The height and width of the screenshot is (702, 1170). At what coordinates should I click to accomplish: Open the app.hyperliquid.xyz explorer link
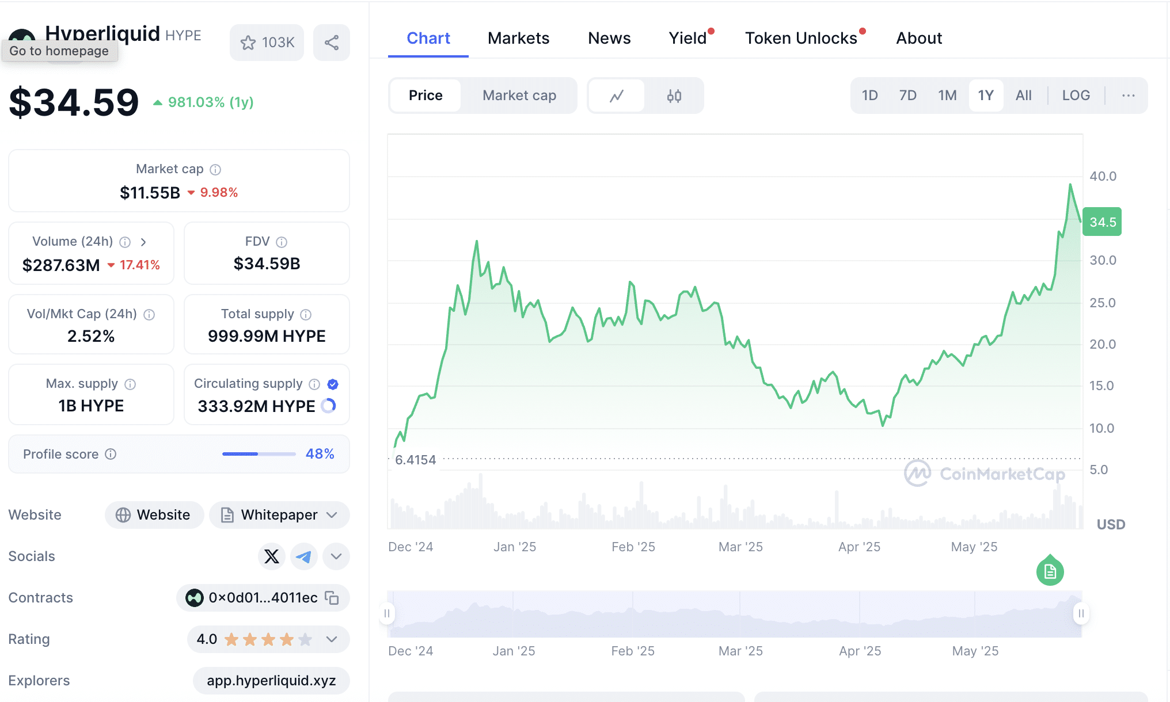(271, 681)
